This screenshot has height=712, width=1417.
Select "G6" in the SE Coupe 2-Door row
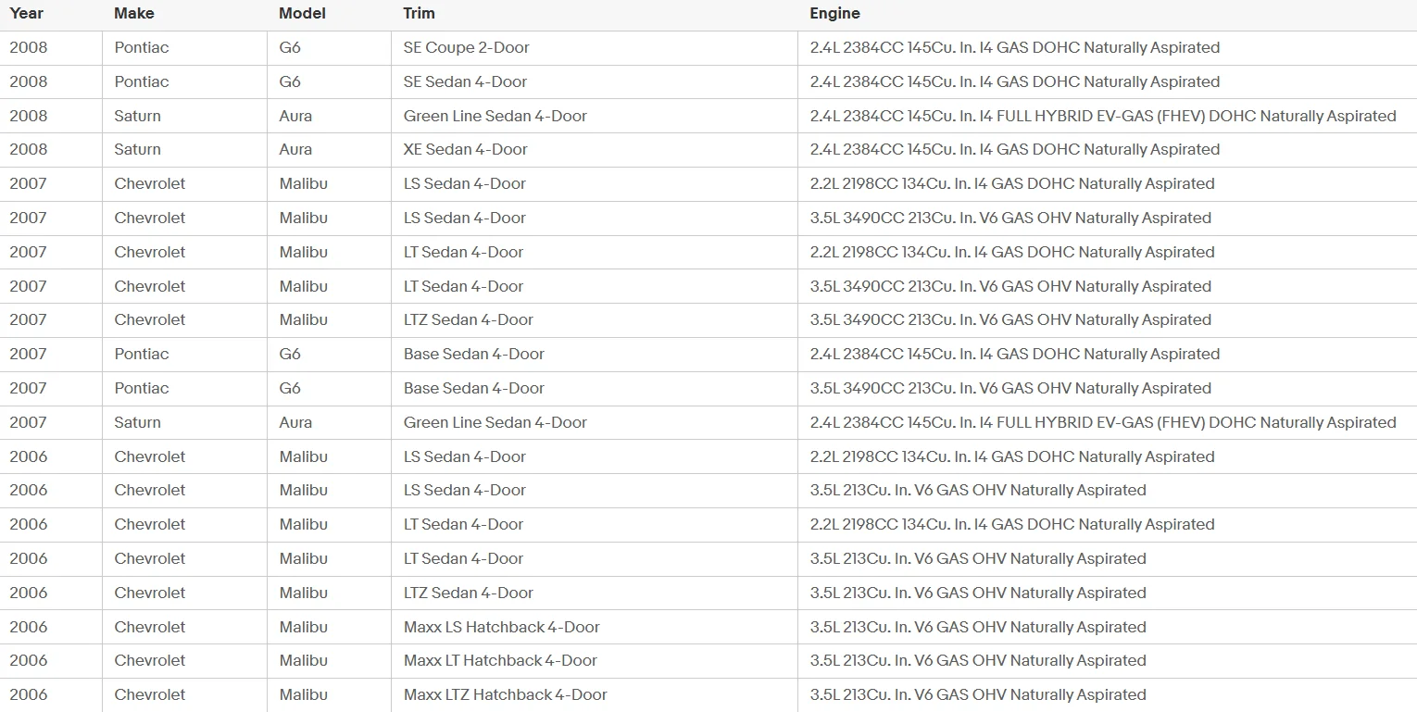[x=290, y=47]
